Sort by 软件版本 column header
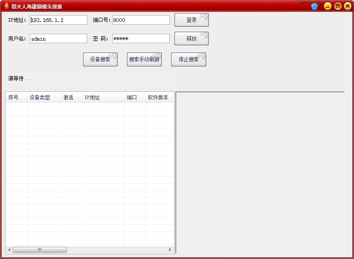The height and width of the screenshot is (259, 354). tap(160, 97)
